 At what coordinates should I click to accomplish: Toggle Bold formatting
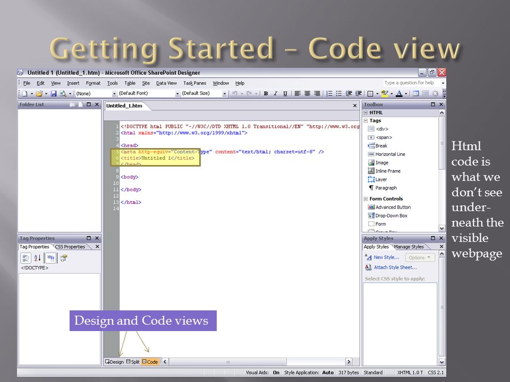coord(266,93)
